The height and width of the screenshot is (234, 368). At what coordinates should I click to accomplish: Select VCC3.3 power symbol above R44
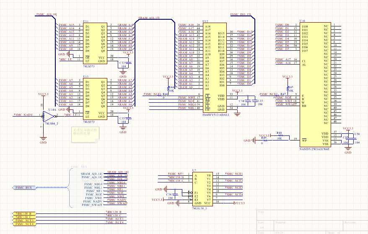point(168,78)
